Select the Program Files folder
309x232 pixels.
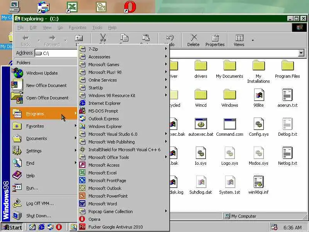click(x=287, y=70)
